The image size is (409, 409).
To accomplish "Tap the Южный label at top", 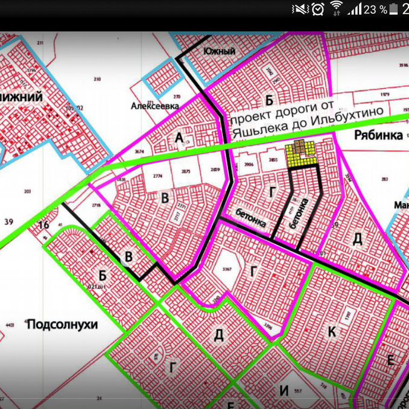I will (219, 51).
